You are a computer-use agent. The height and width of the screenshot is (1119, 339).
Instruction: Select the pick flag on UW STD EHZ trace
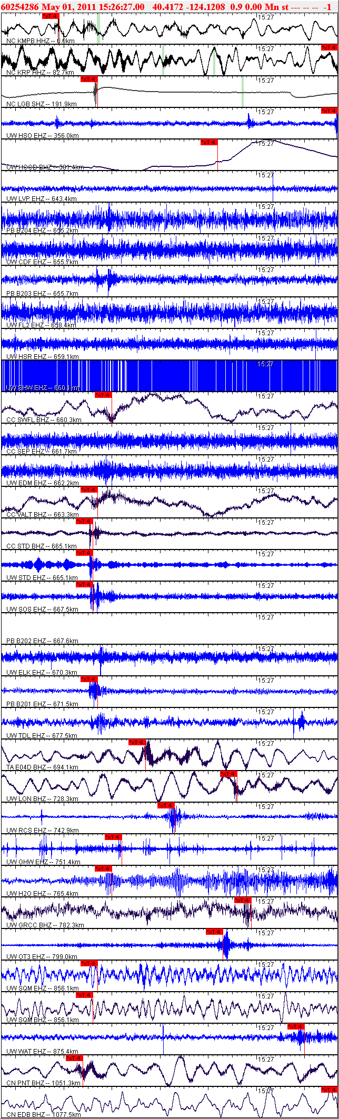pyautogui.click(x=84, y=553)
